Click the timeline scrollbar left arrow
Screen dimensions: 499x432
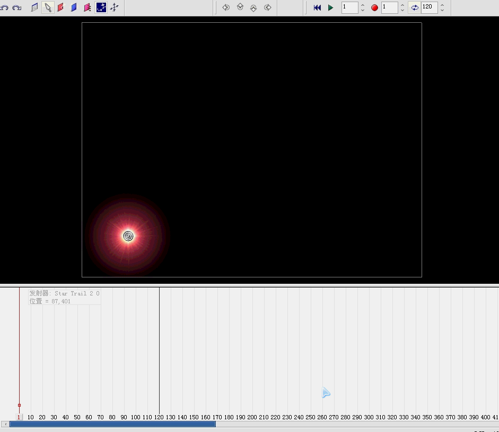coord(5,424)
